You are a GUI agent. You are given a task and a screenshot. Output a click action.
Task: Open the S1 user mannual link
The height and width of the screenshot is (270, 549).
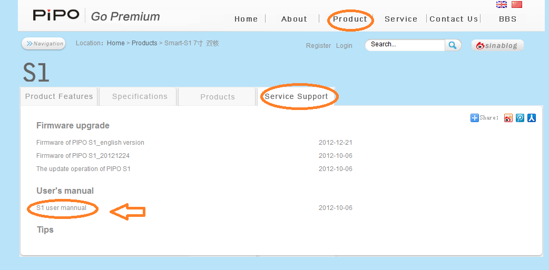click(x=61, y=208)
